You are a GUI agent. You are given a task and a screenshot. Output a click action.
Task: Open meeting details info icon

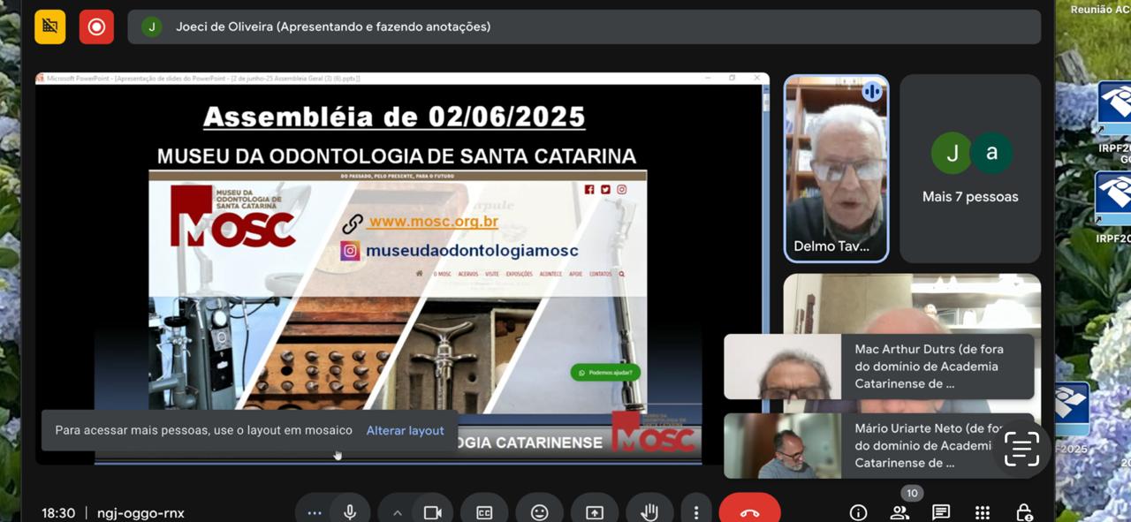click(x=857, y=512)
